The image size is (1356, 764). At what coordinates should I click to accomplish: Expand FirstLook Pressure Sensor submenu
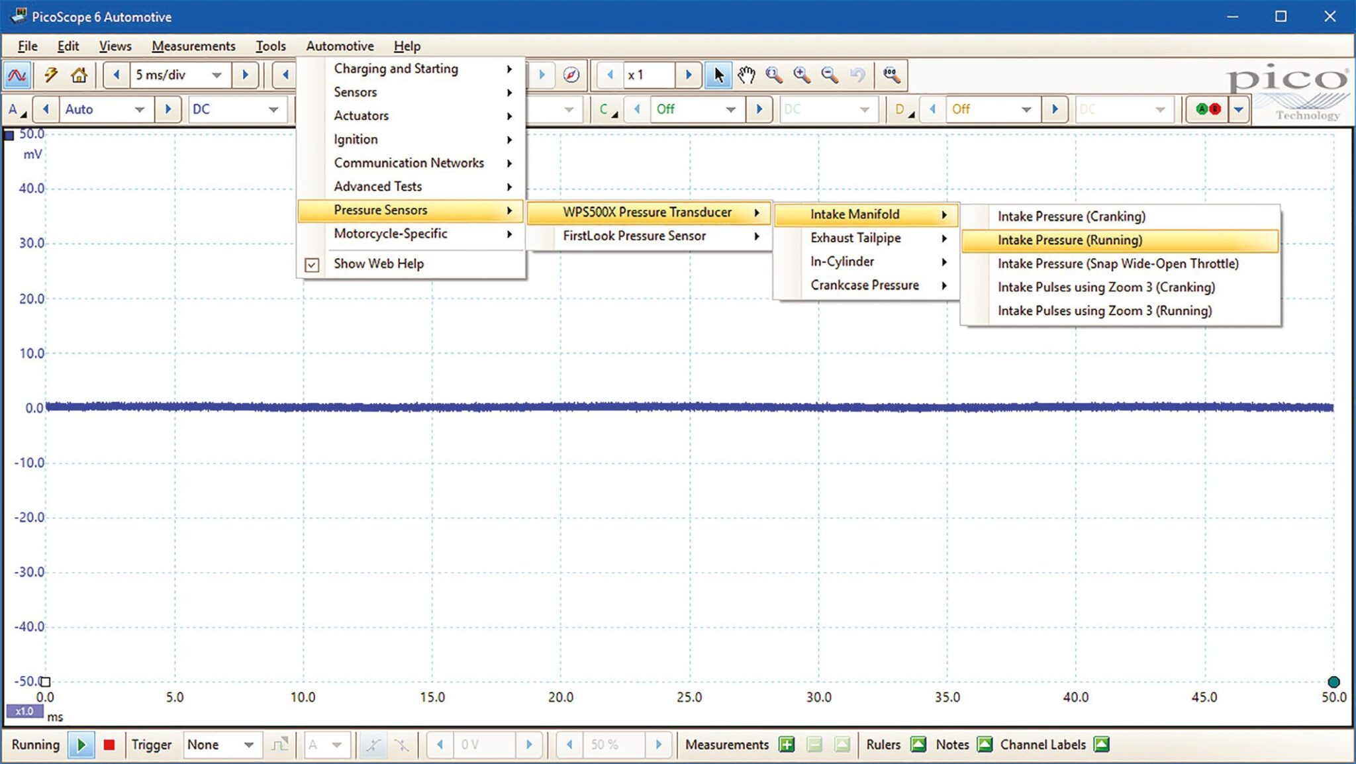(650, 236)
